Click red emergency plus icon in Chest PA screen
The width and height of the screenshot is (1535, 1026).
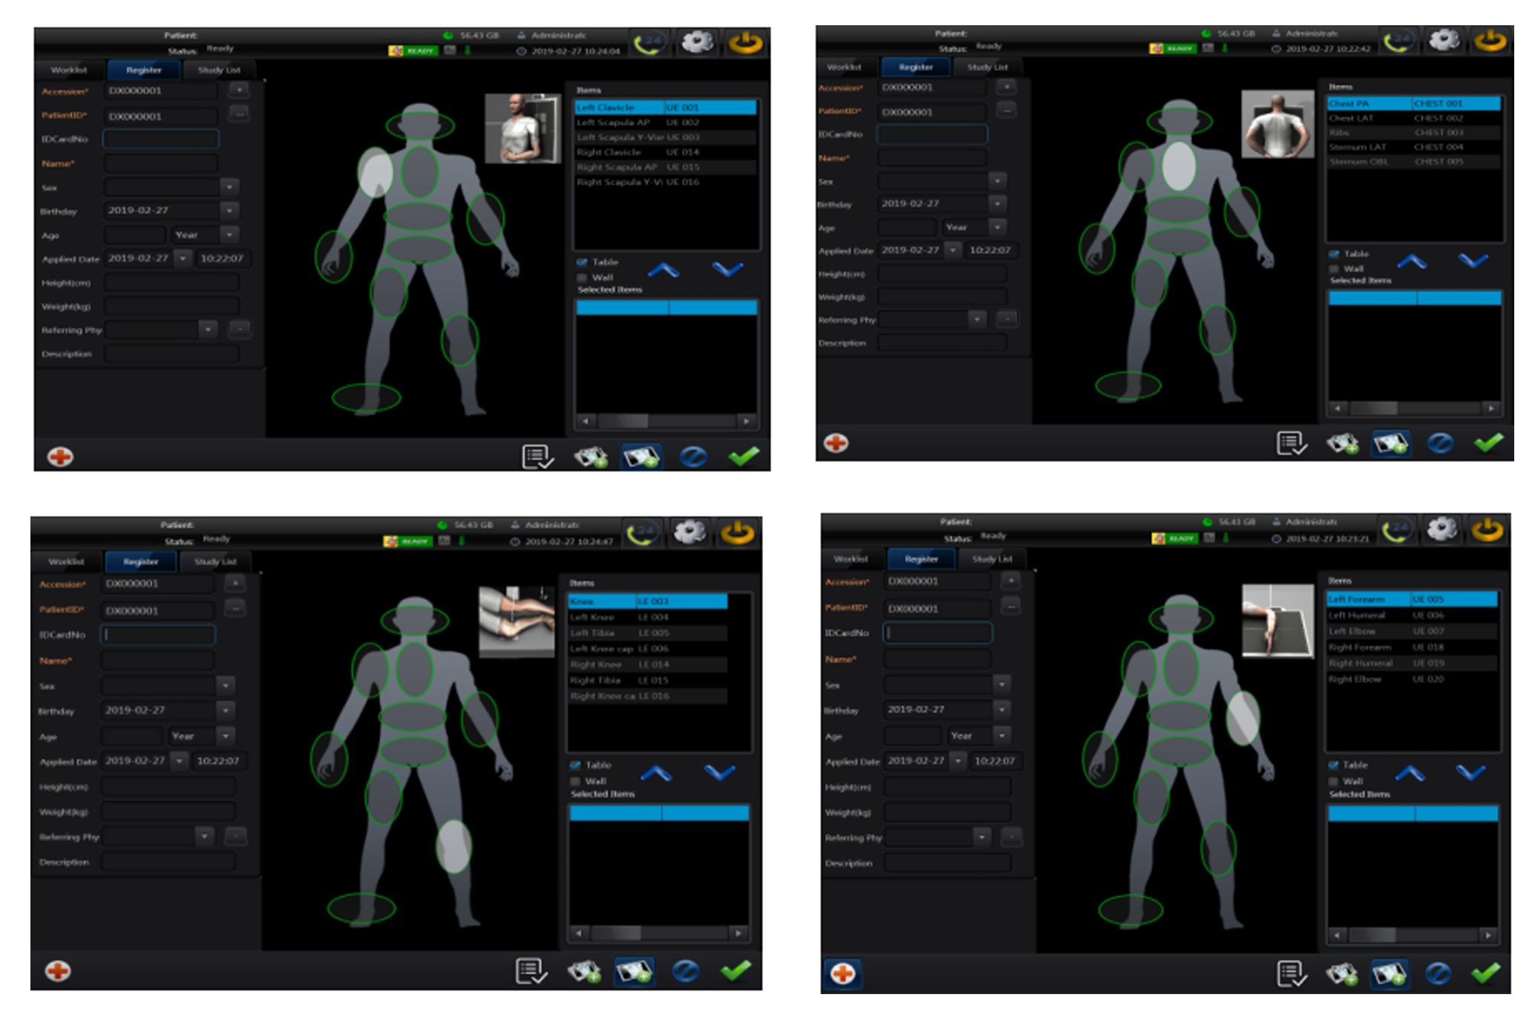[836, 443]
